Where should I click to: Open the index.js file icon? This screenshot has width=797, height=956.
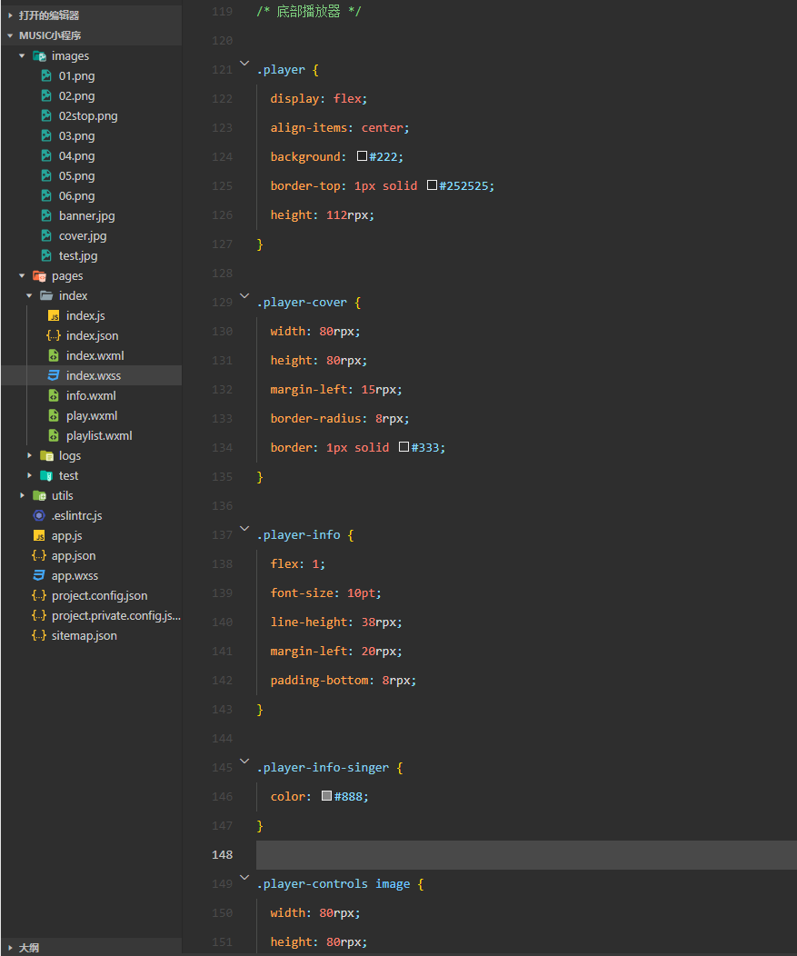[54, 316]
